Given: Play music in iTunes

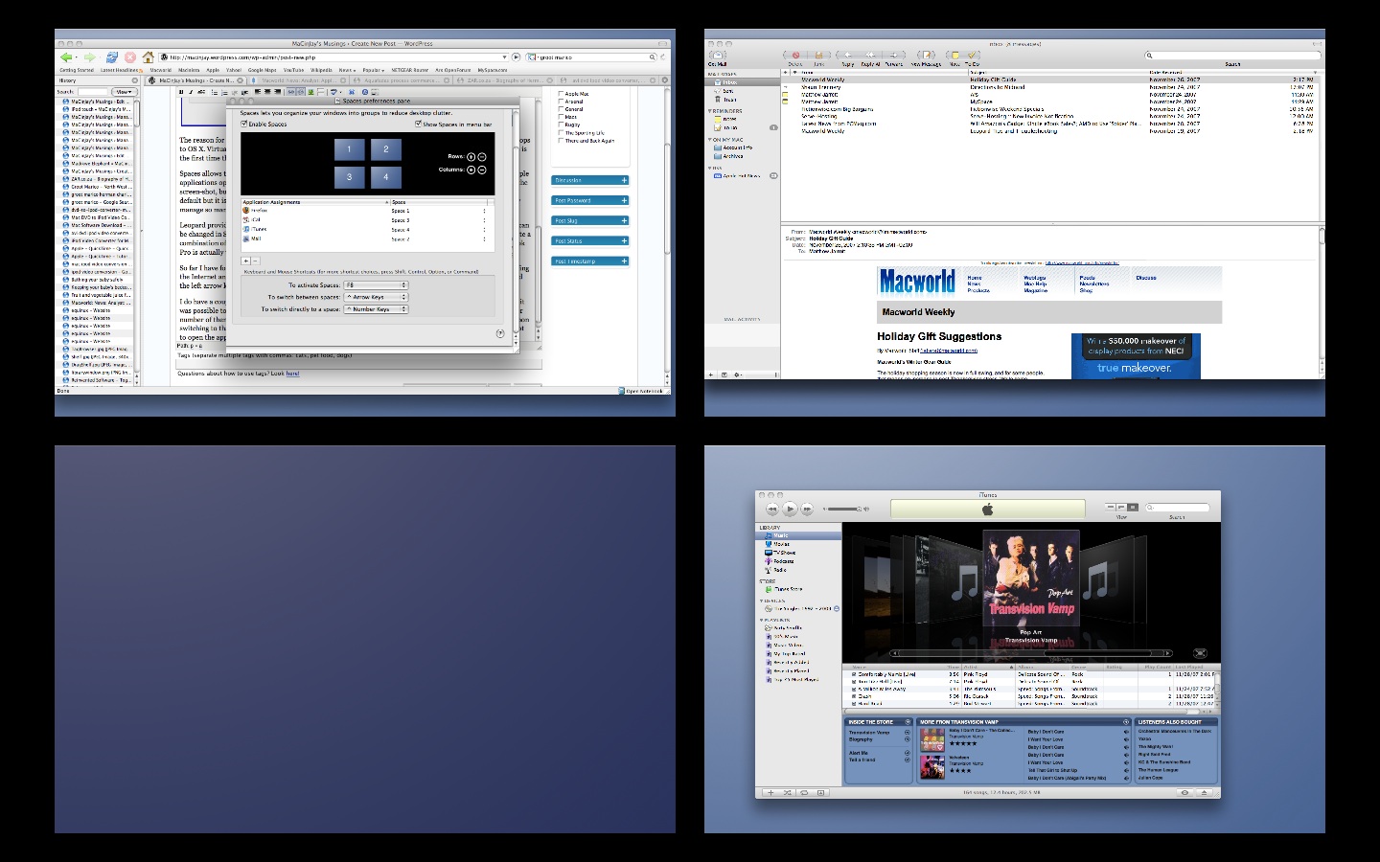Looking at the screenshot, I should point(790,509).
